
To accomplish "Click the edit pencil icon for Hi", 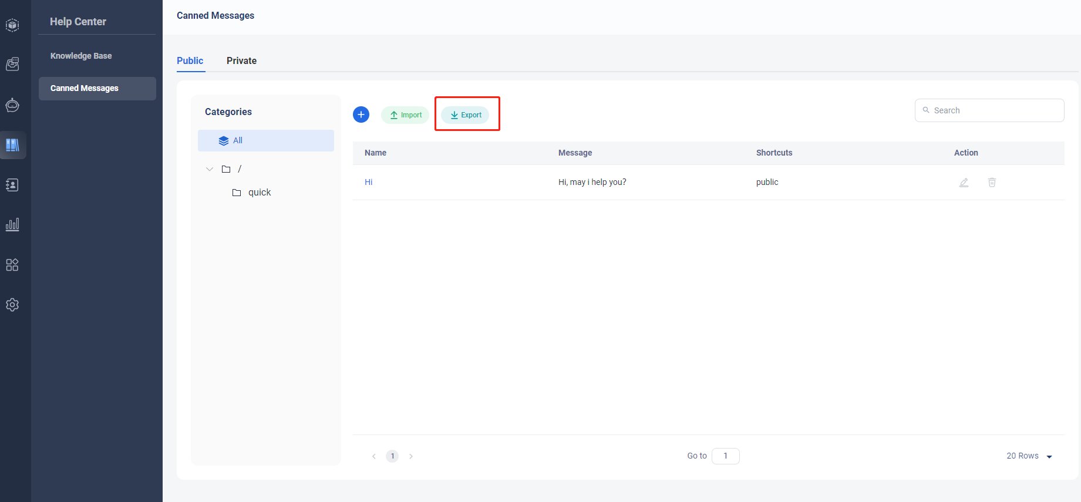I will point(964,183).
